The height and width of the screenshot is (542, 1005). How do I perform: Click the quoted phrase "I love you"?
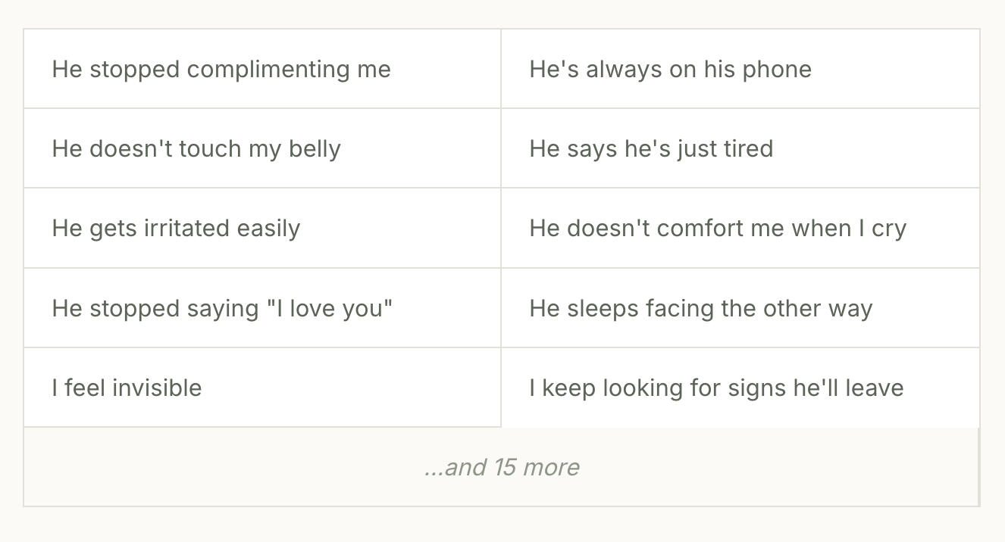[330, 308]
